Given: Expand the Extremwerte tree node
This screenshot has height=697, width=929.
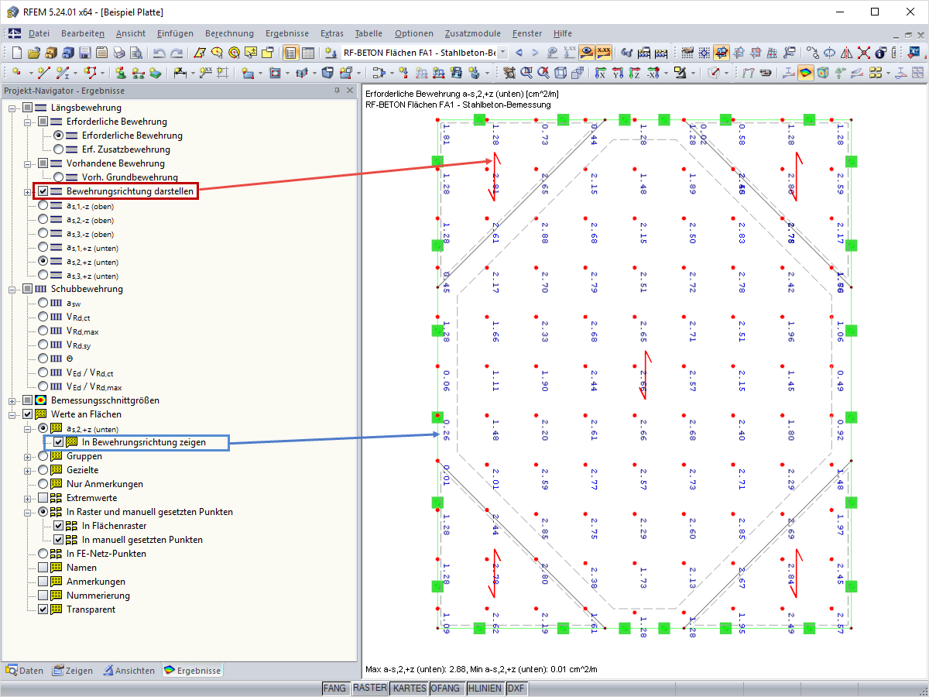Looking at the screenshot, I should (x=29, y=498).
